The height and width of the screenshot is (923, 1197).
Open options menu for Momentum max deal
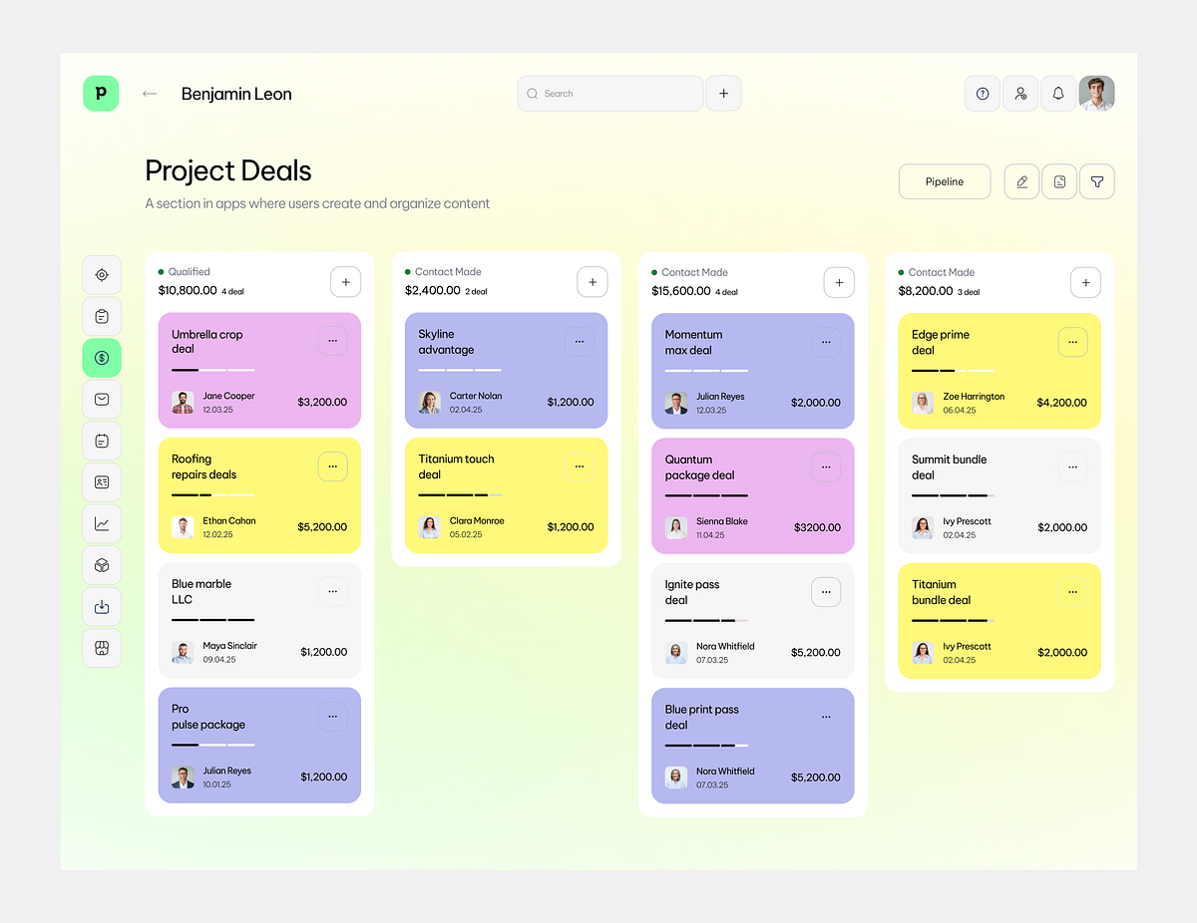point(826,342)
